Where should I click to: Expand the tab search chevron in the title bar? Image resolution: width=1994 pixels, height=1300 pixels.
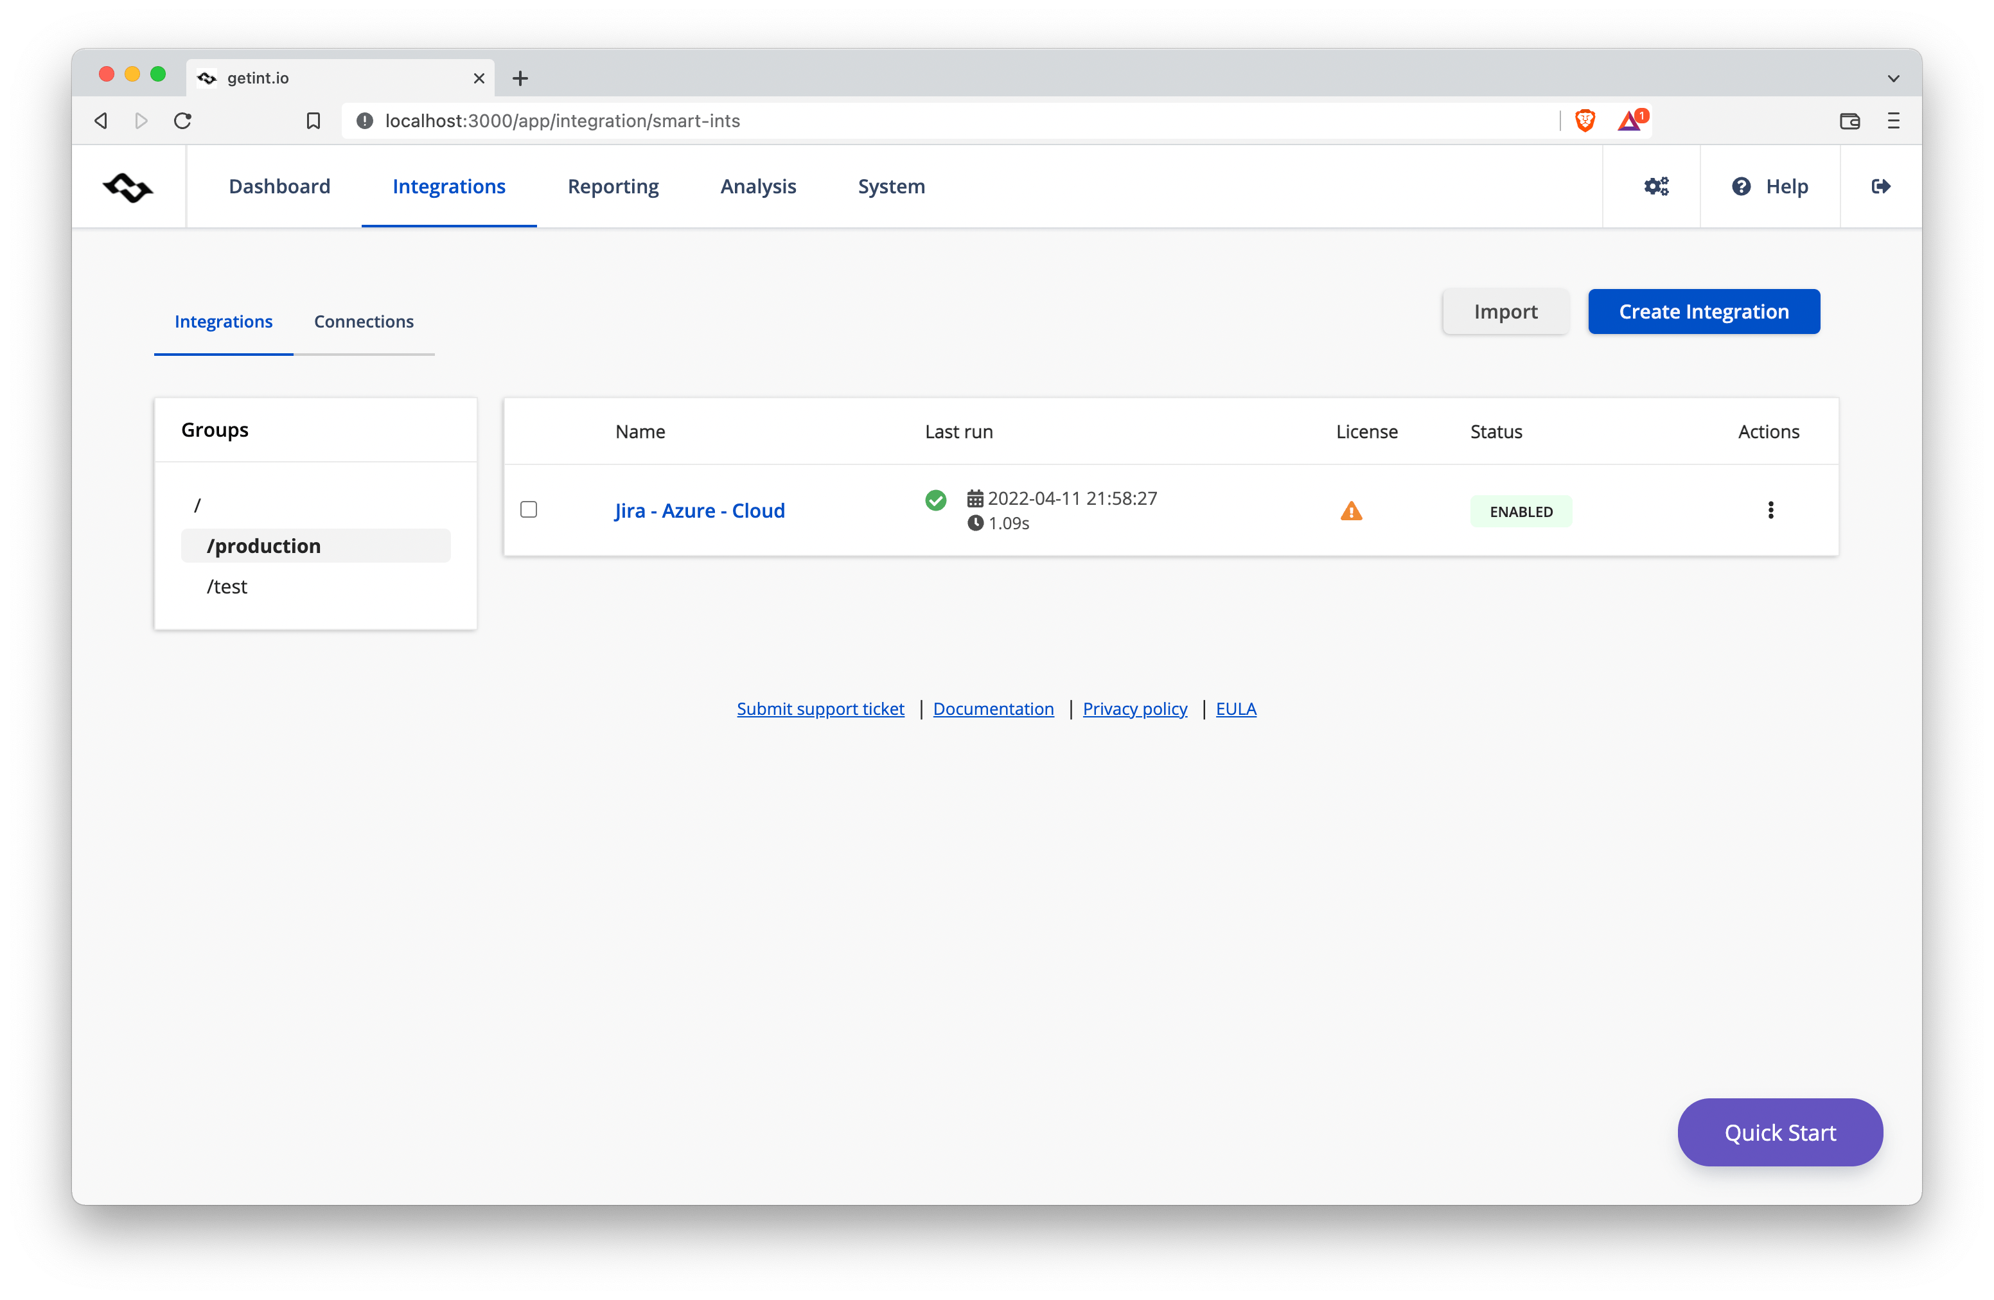pyautogui.click(x=1893, y=78)
